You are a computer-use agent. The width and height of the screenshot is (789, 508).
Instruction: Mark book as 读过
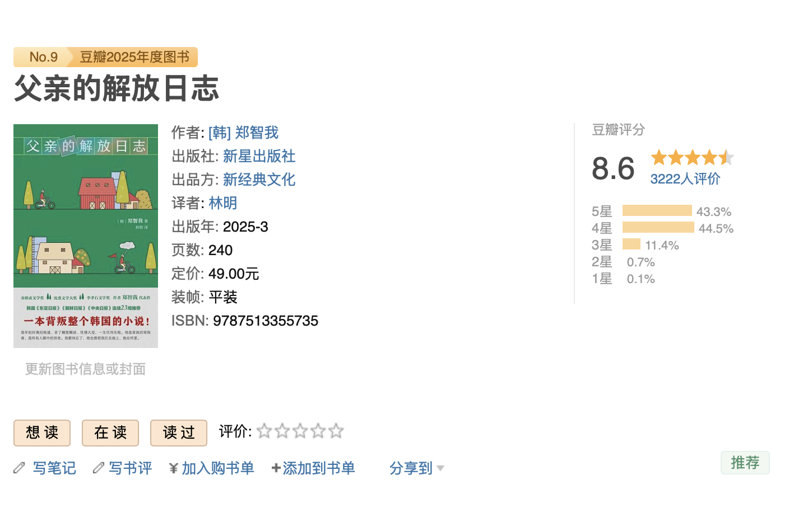(x=179, y=432)
